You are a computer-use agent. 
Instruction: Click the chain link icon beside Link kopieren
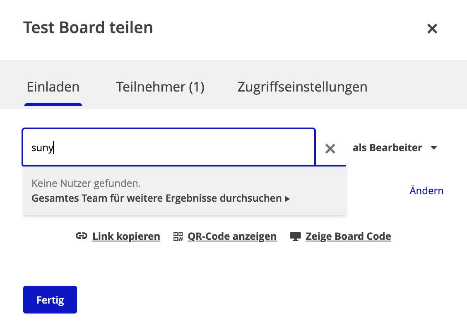[x=81, y=236]
